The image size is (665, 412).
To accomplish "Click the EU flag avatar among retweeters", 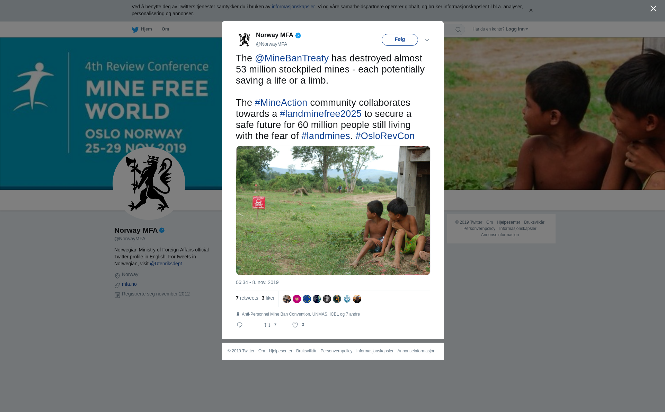I will 307,299.
